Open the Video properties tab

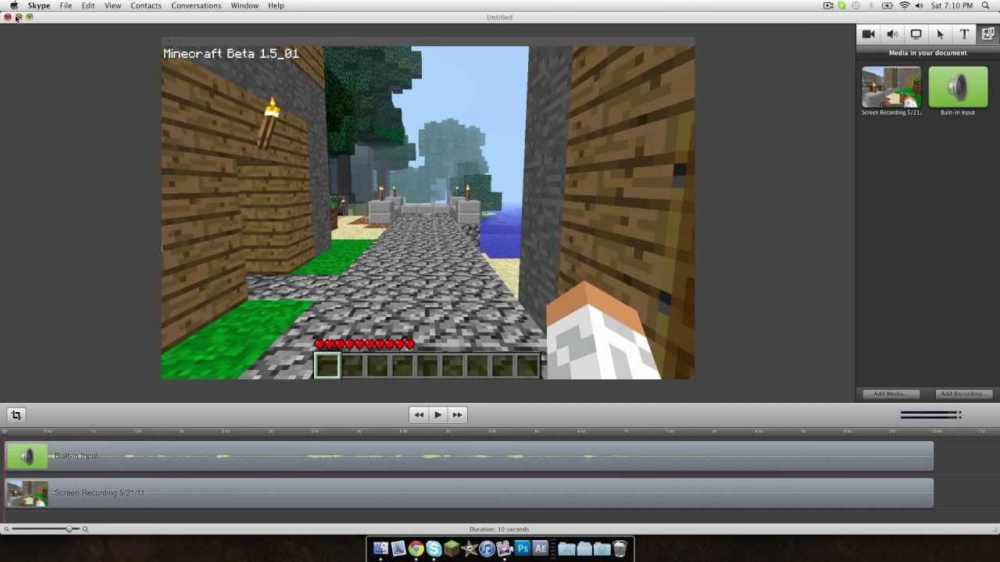pos(868,34)
